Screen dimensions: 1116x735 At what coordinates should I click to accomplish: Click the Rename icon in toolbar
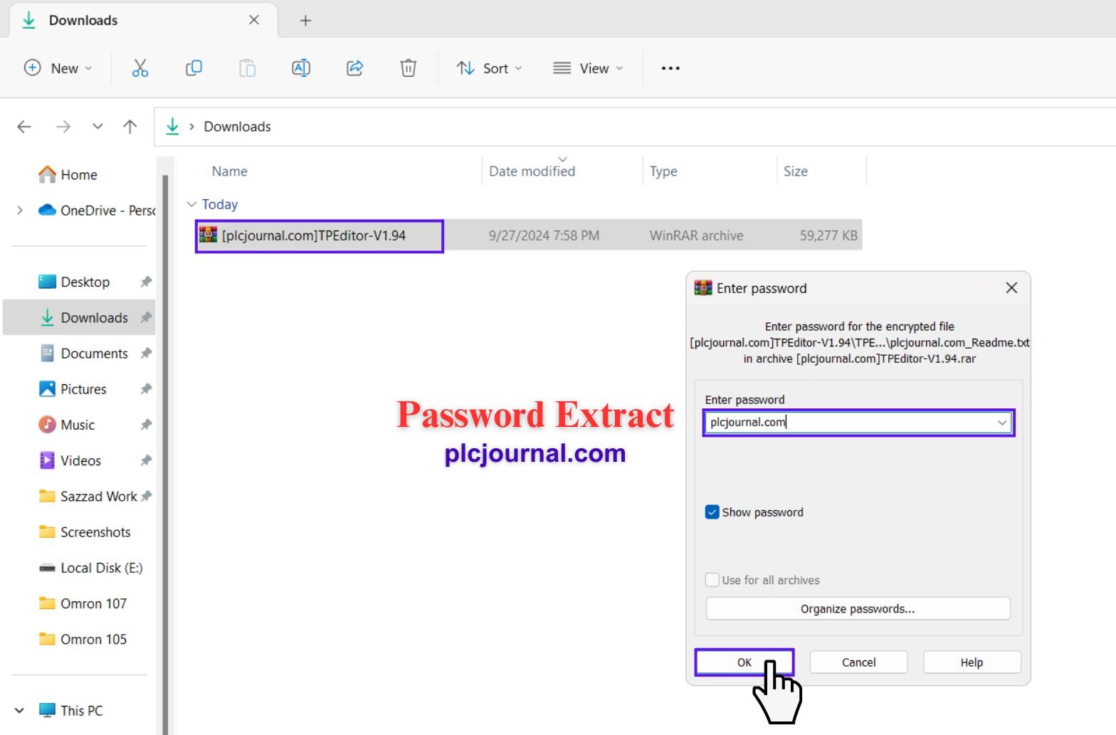(301, 68)
